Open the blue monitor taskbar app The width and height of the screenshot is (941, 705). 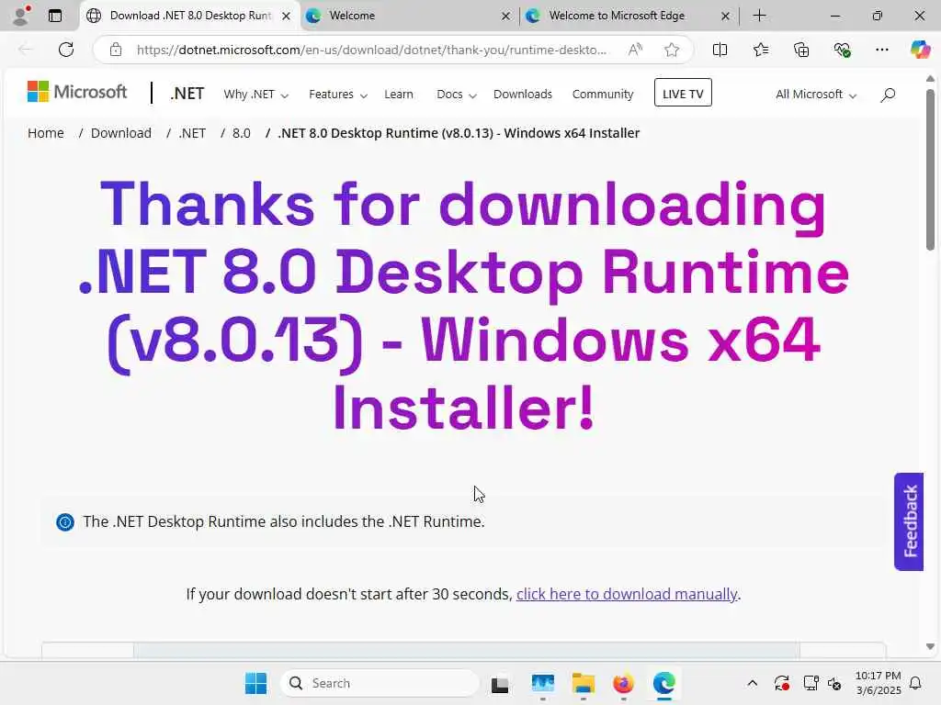tap(542, 683)
